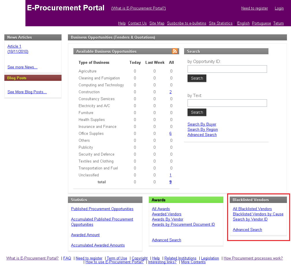Open Office Supplies opportunities count link
This screenshot has height=267, width=291.
click(x=170, y=134)
